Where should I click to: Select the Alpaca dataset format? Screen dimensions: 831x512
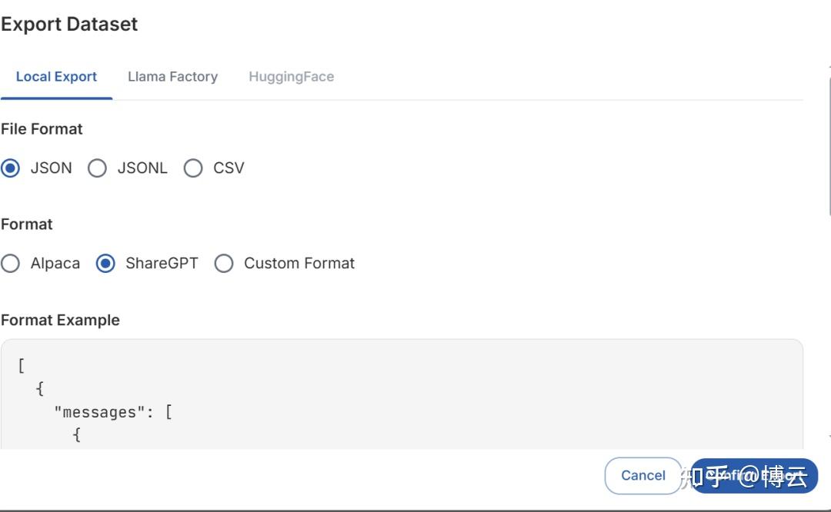(x=11, y=264)
